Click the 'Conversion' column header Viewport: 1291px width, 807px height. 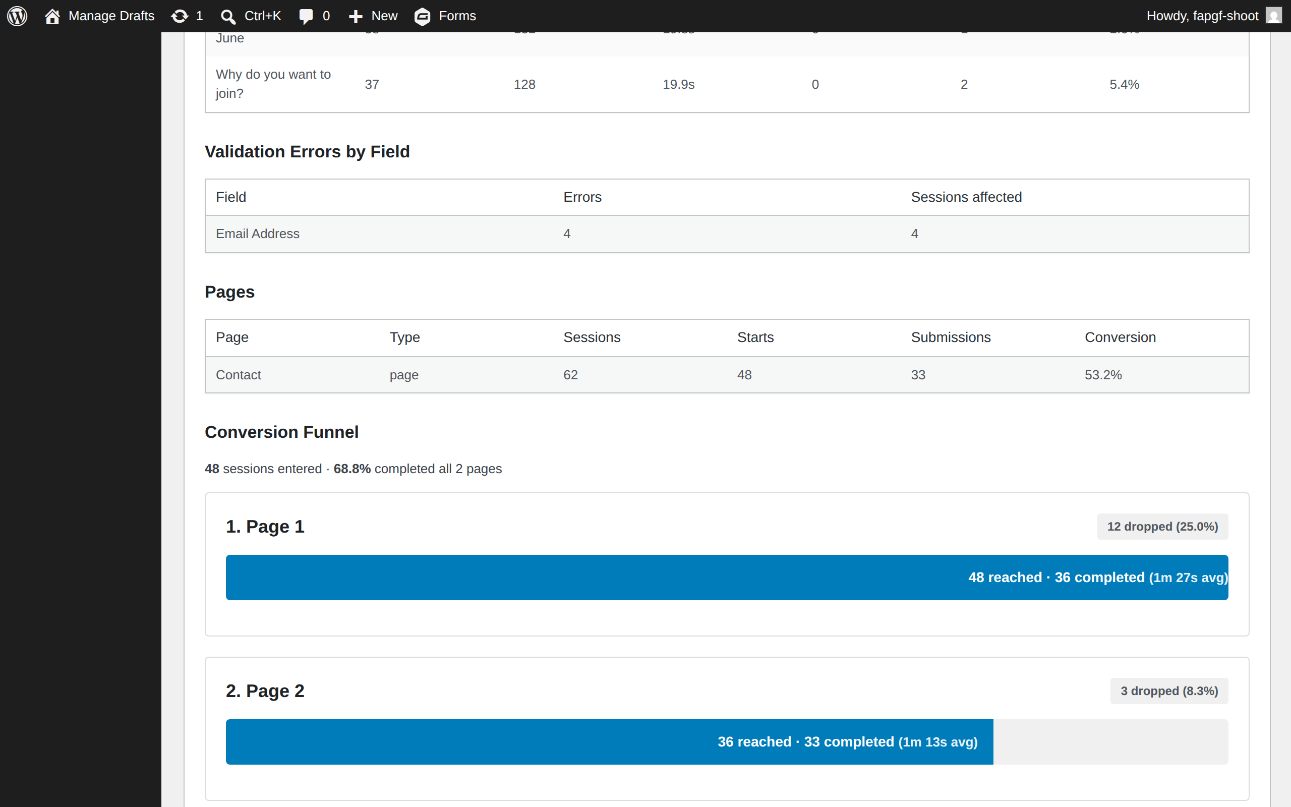(1120, 337)
